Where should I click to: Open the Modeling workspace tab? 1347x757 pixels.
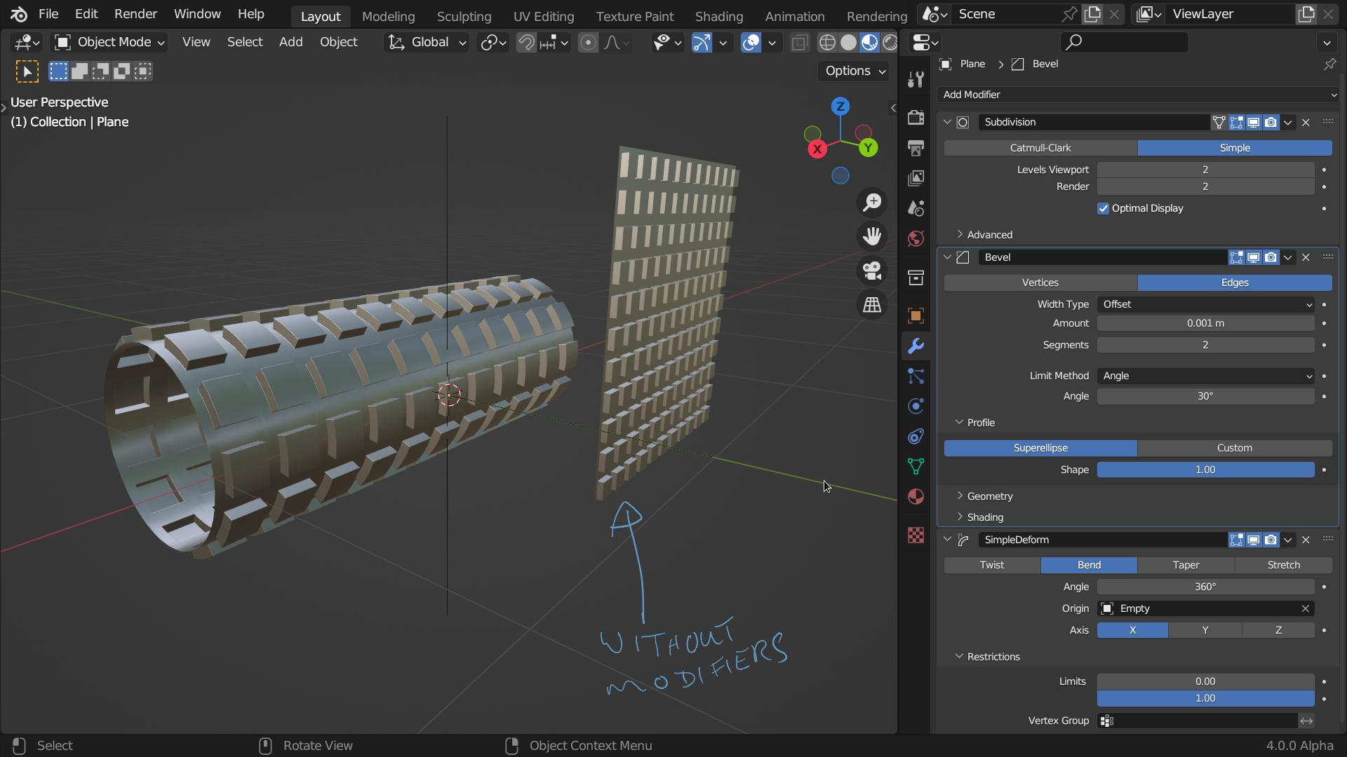[389, 15]
